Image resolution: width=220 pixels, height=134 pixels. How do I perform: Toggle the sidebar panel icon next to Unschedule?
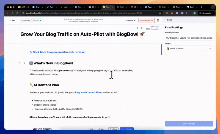click(x=158, y=20)
